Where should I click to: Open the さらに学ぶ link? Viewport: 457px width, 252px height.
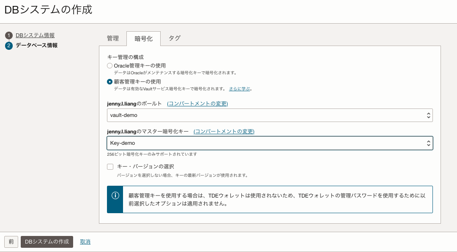coord(239,89)
